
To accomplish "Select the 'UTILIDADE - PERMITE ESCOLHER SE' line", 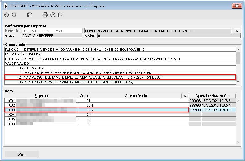I will (x=120, y=59).
